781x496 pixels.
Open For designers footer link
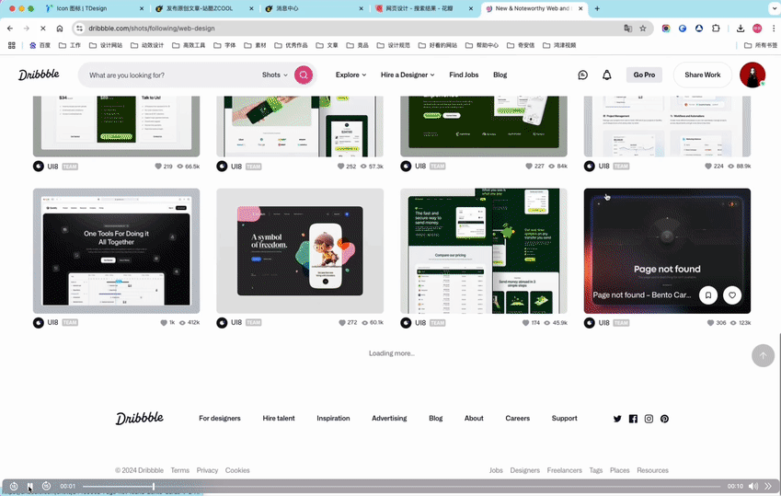[220, 418]
